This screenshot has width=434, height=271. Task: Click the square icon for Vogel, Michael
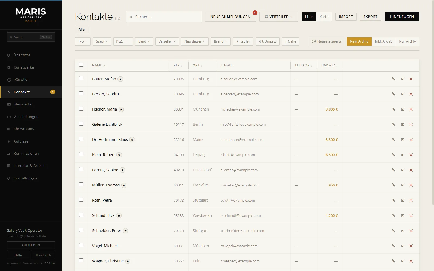tap(403, 246)
